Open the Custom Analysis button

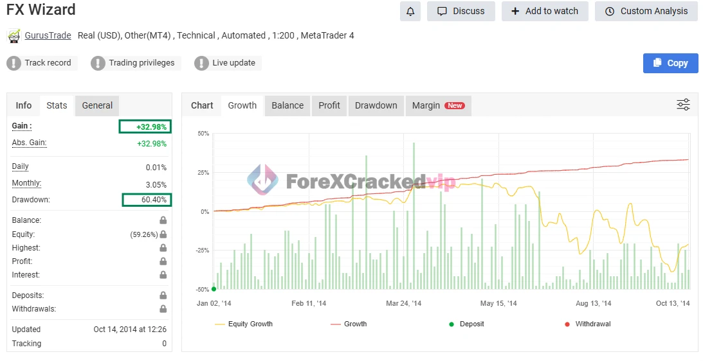tap(646, 11)
